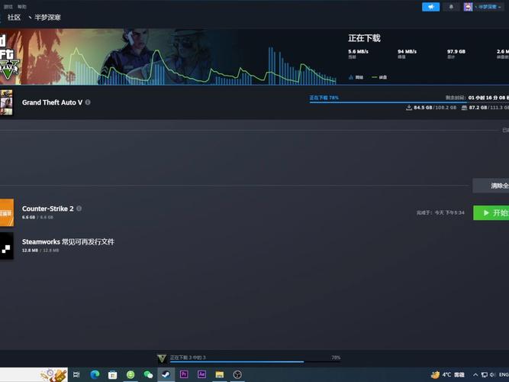The image size is (509, 382).
Task: Click the 12.8 MB size under Steamworks
Action: click(30, 251)
